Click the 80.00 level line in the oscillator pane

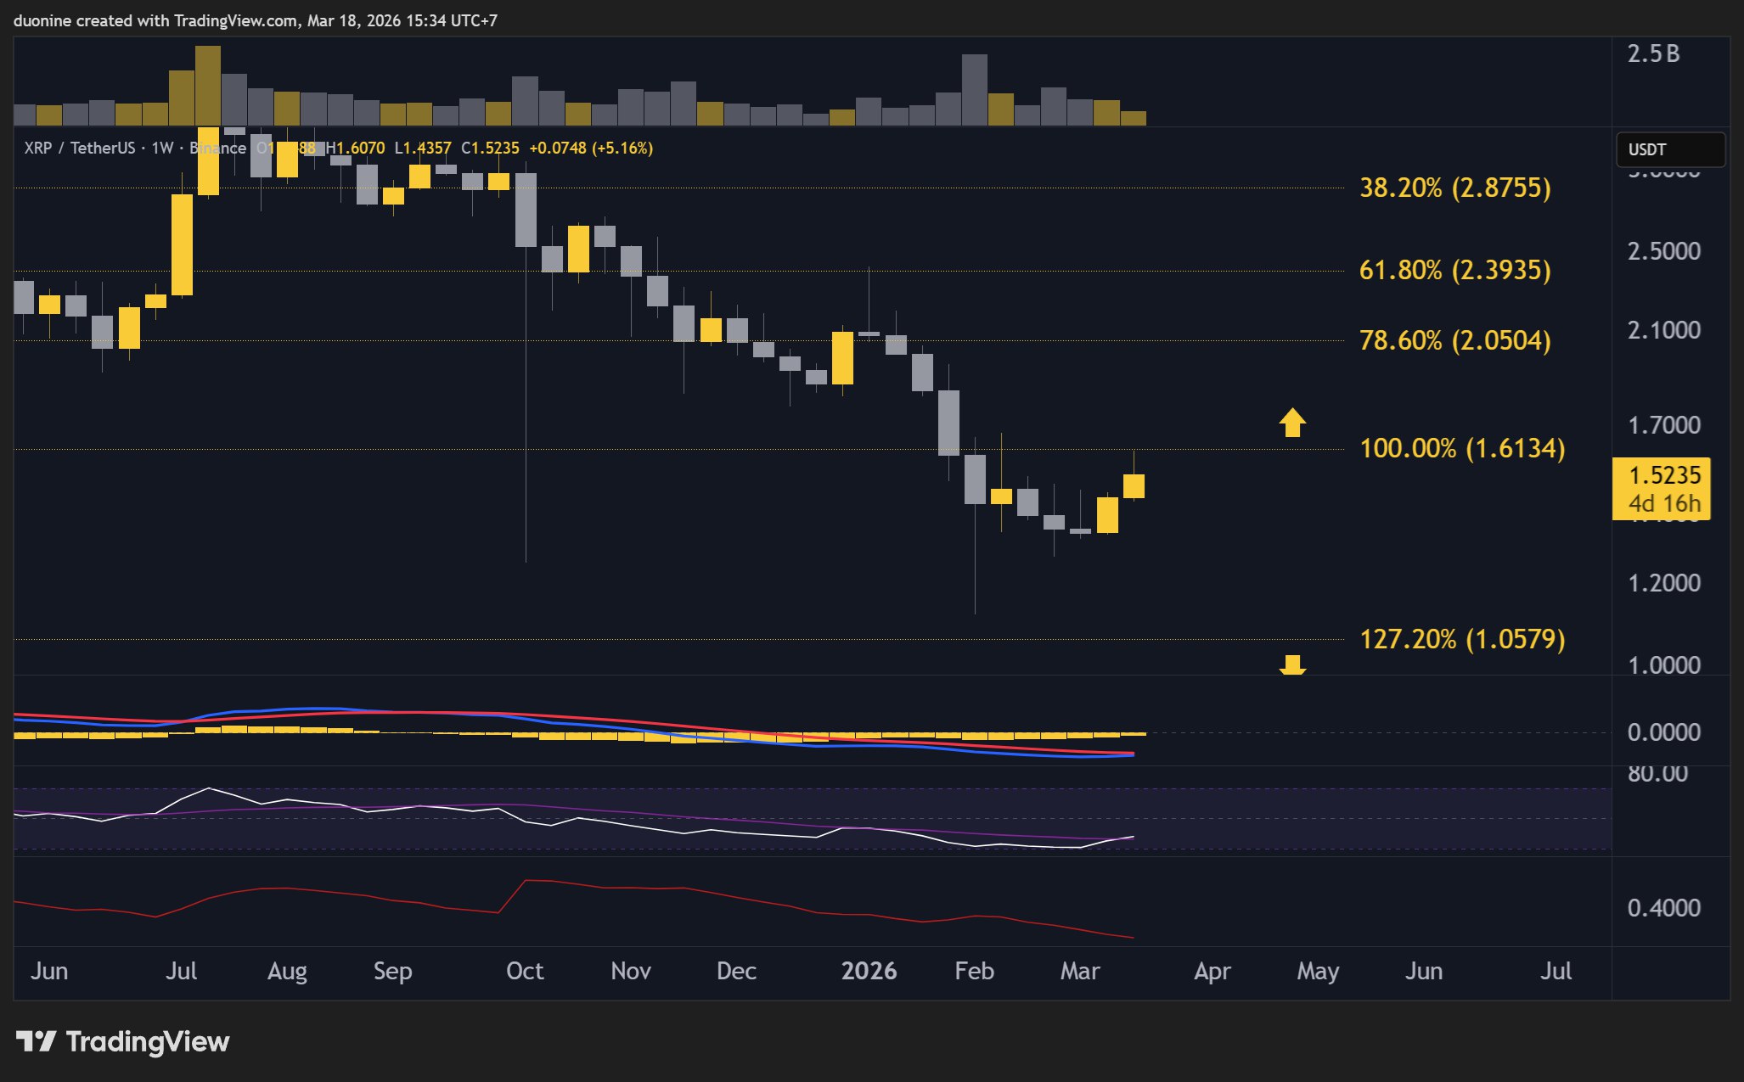click(594, 789)
